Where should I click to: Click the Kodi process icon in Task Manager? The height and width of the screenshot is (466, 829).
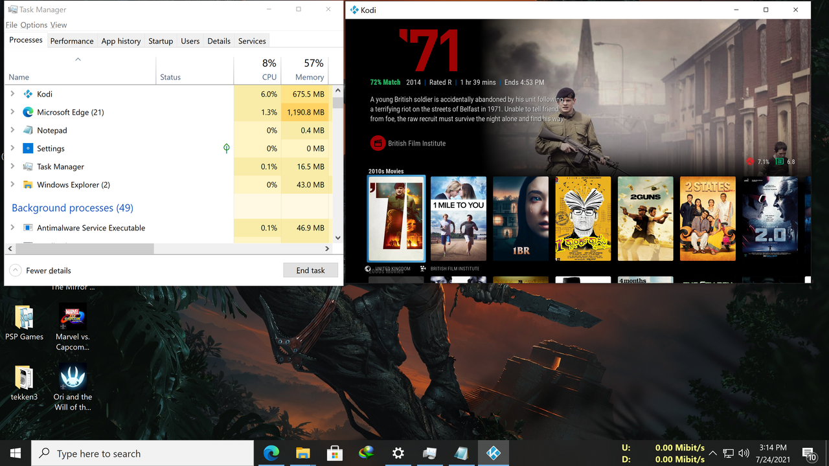pyautogui.click(x=28, y=94)
